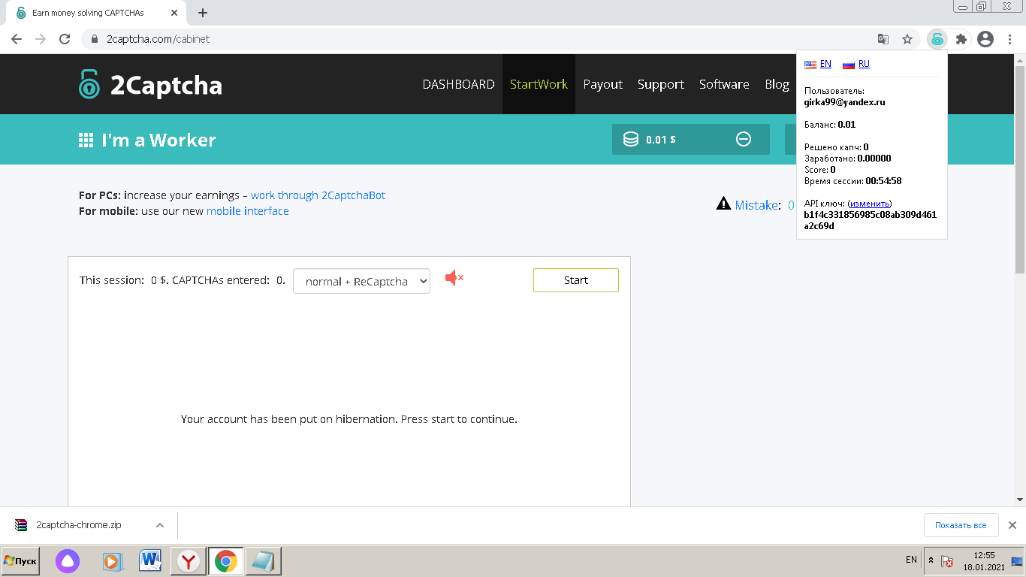Screen dimensions: 1026x577
Task: Follow the mobile interface link
Action: point(248,211)
